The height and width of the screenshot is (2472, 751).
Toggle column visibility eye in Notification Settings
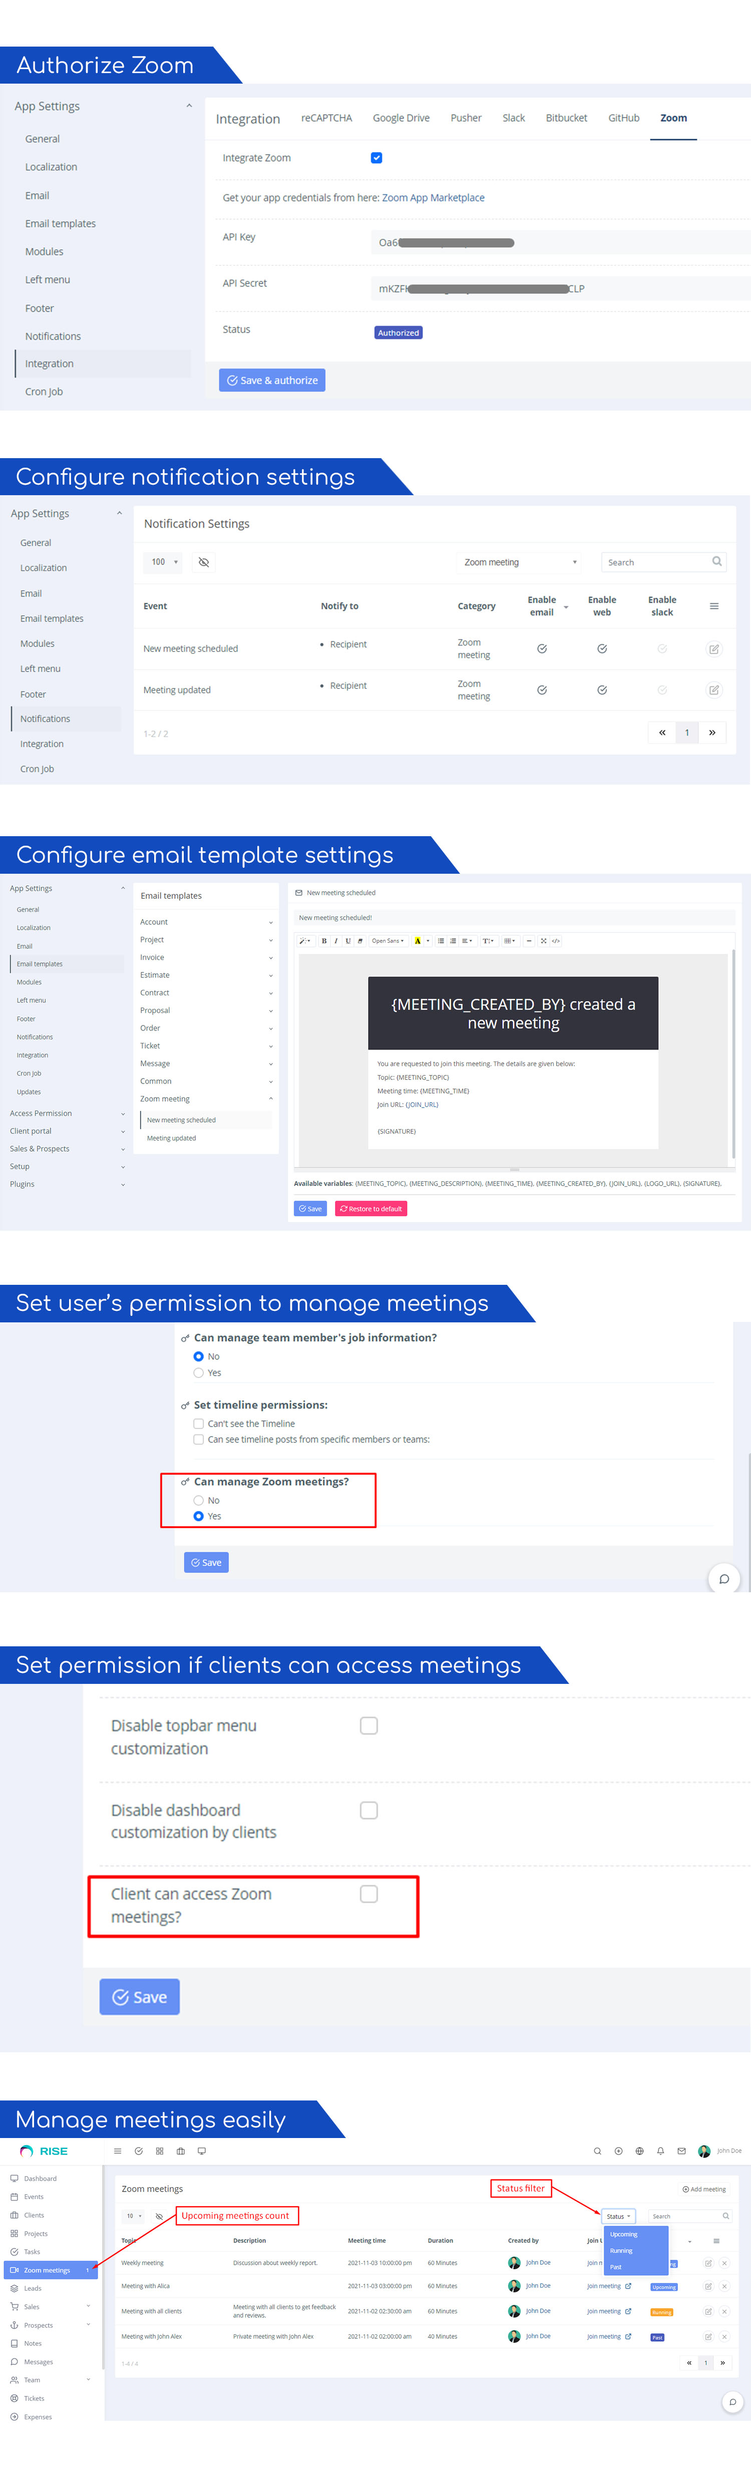203,562
